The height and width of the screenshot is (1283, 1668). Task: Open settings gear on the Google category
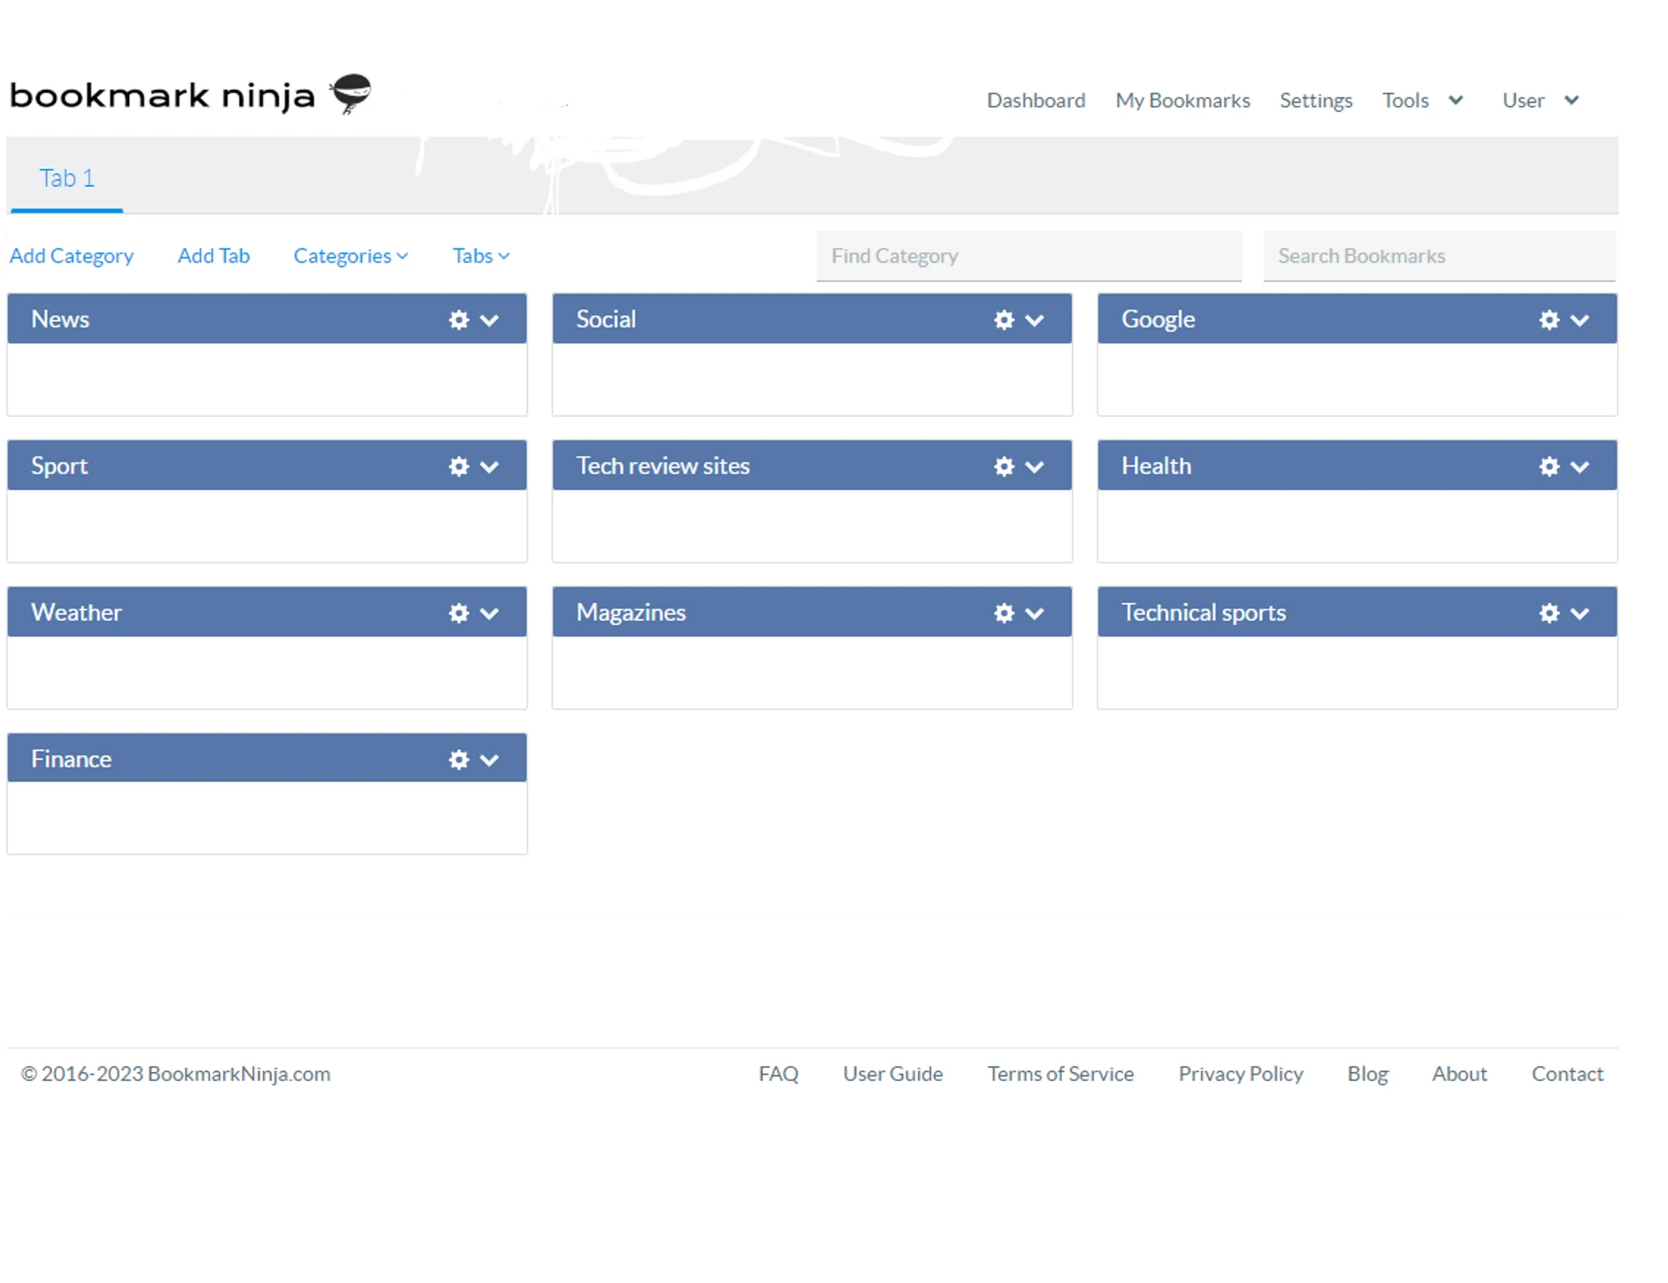click(1549, 319)
